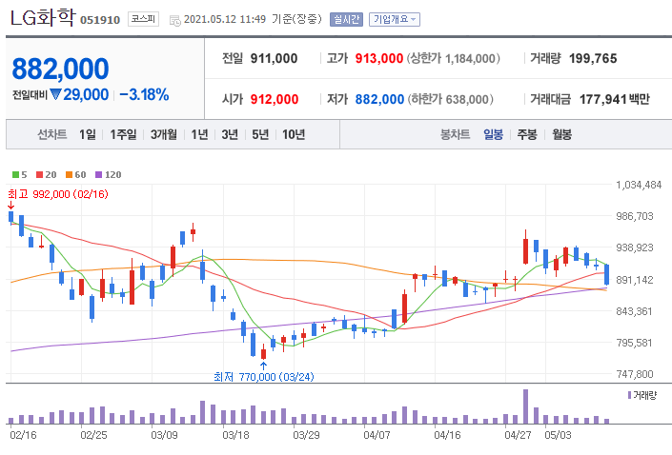Click the upper limit text 상한가 1,184,000
672x455 pixels.
point(454,58)
